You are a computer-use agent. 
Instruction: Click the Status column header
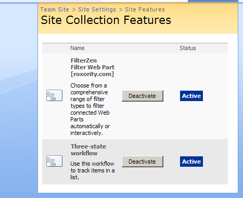188,48
